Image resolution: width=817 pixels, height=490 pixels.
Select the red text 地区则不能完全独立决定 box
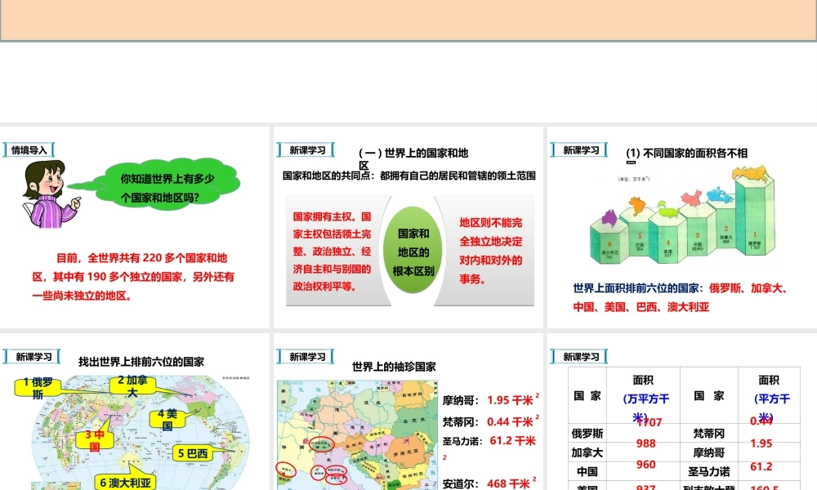click(489, 251)
